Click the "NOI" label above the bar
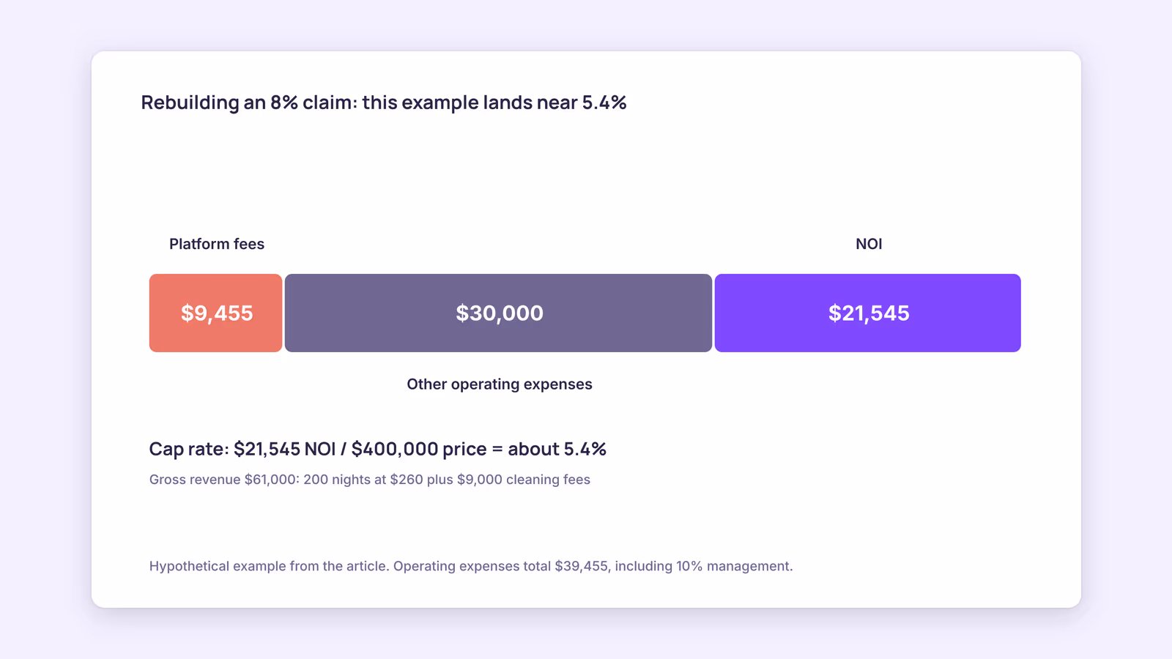This screenshot has width=1172, height=659. point(869,244)
